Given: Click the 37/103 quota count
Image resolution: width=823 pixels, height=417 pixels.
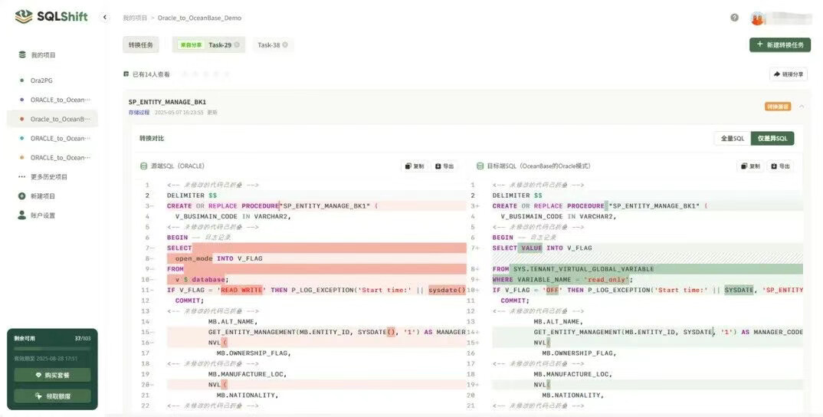Looking at the screenshot, I should 83,339.
